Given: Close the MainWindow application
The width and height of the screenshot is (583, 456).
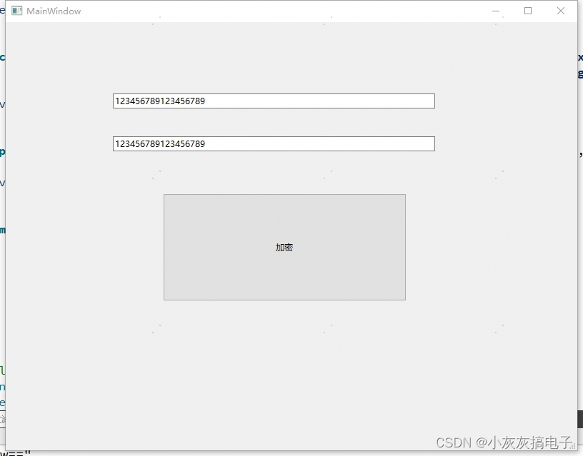Looking at the screenshot, I should point(560,11).
